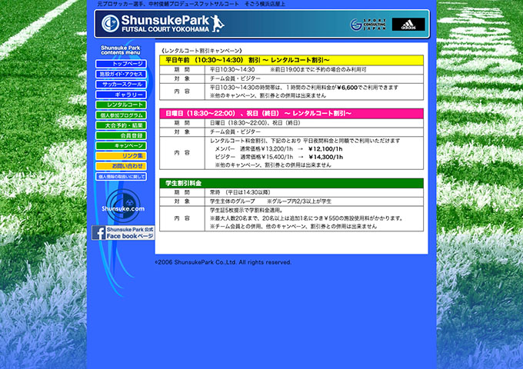Click the 会員登録 menu button
Screen dimensions: 523x369
click(x=121, y=135)
